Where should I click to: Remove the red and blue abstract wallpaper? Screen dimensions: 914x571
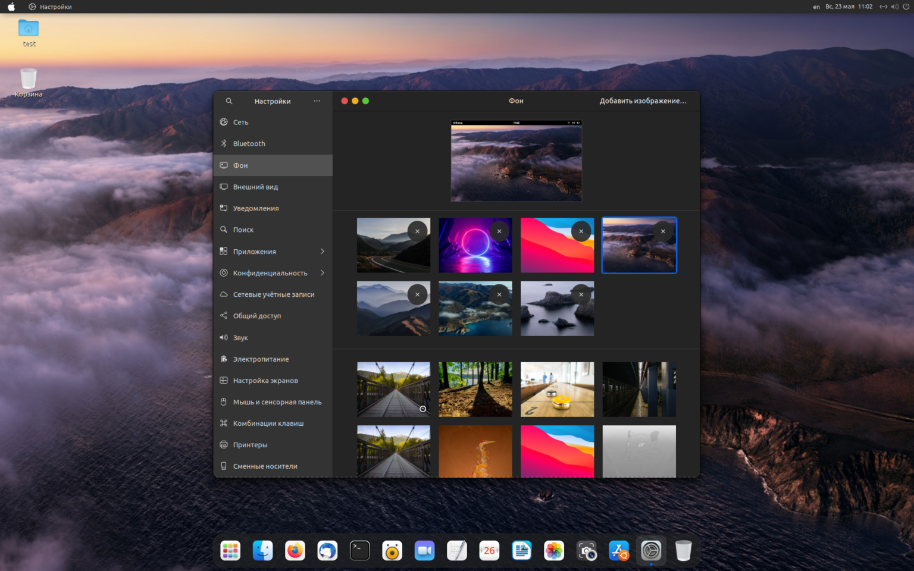pyautogui.click(x=581, y=231)
